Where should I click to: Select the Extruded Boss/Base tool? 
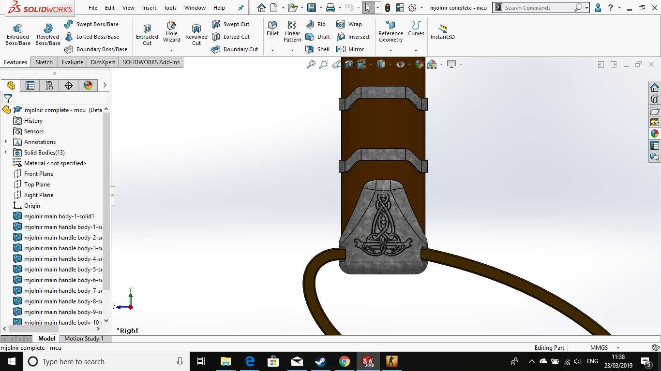click(18, 35)
